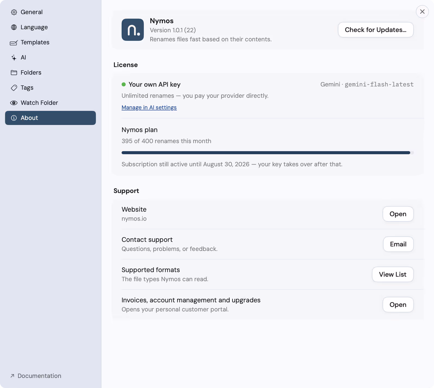Click the Nymos plan label
434x388 pixels.
tap(139, 130)
